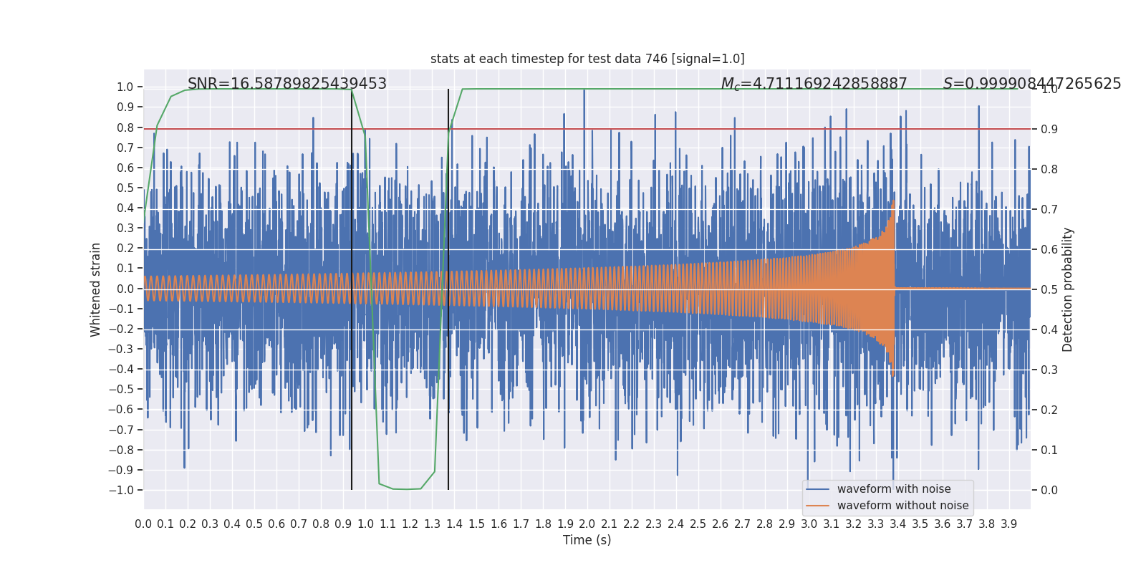The height and width of the screenshot is (573, 1146).
Task: Click the 'Detection probability' right axis label
Action: point(1068,289)
